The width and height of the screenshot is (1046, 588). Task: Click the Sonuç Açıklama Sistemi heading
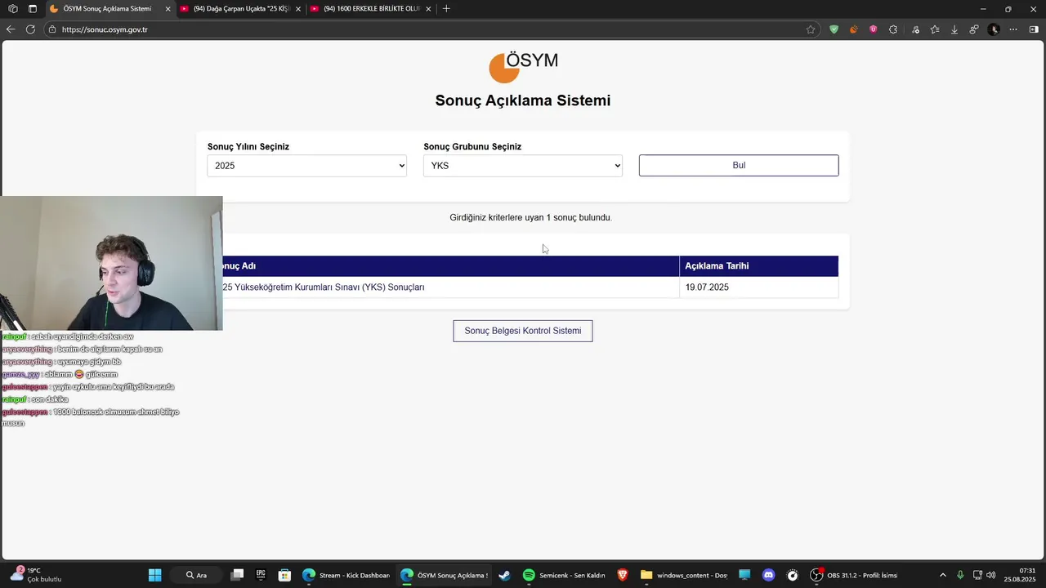pyautogui.click(x=523, y=100)
